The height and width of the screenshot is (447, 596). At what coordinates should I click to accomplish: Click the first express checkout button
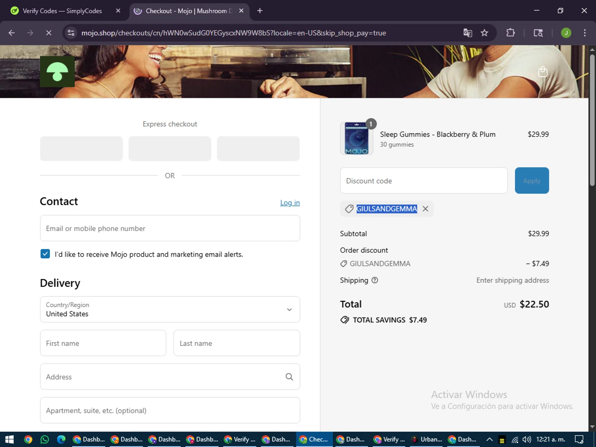click(x=81, y=149)
